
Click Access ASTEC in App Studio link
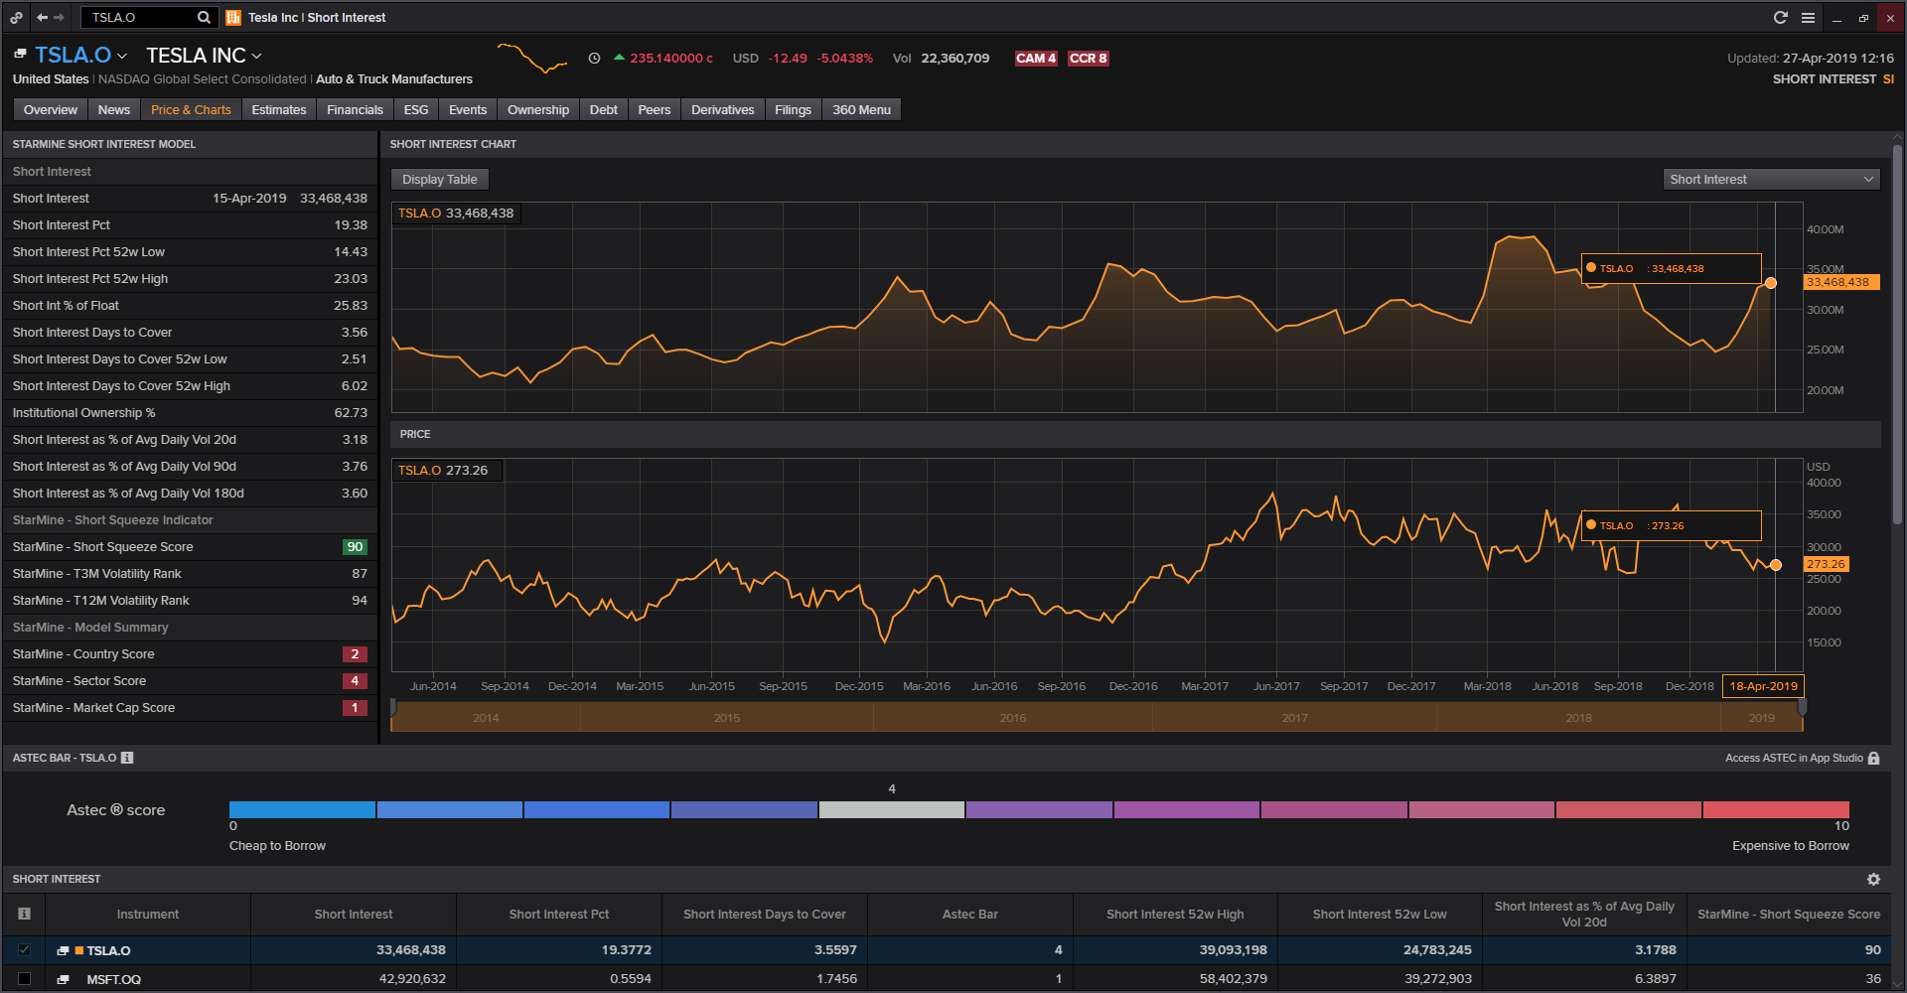(1793, 758)
